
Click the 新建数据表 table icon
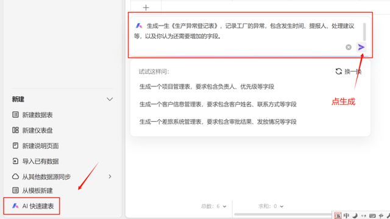pos(15,115)
